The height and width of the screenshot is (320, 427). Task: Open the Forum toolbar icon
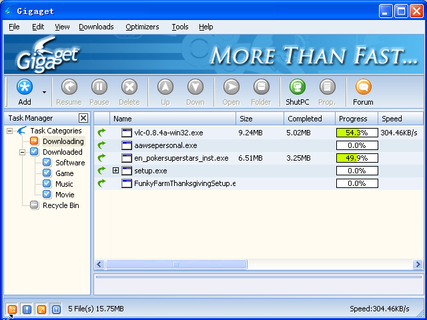point(363,87)
